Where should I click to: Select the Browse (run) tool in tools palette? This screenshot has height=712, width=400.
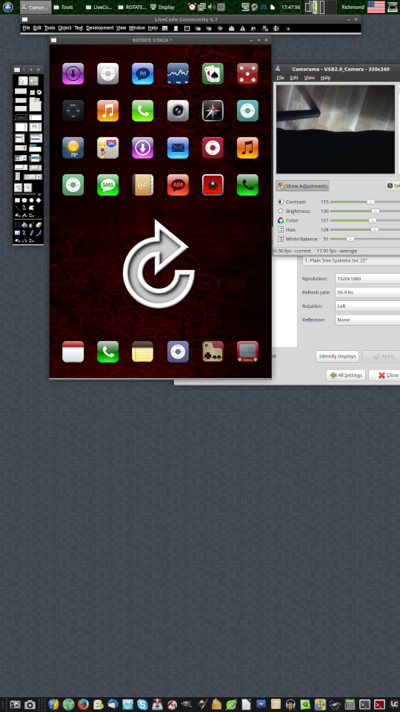pos(23,82)
